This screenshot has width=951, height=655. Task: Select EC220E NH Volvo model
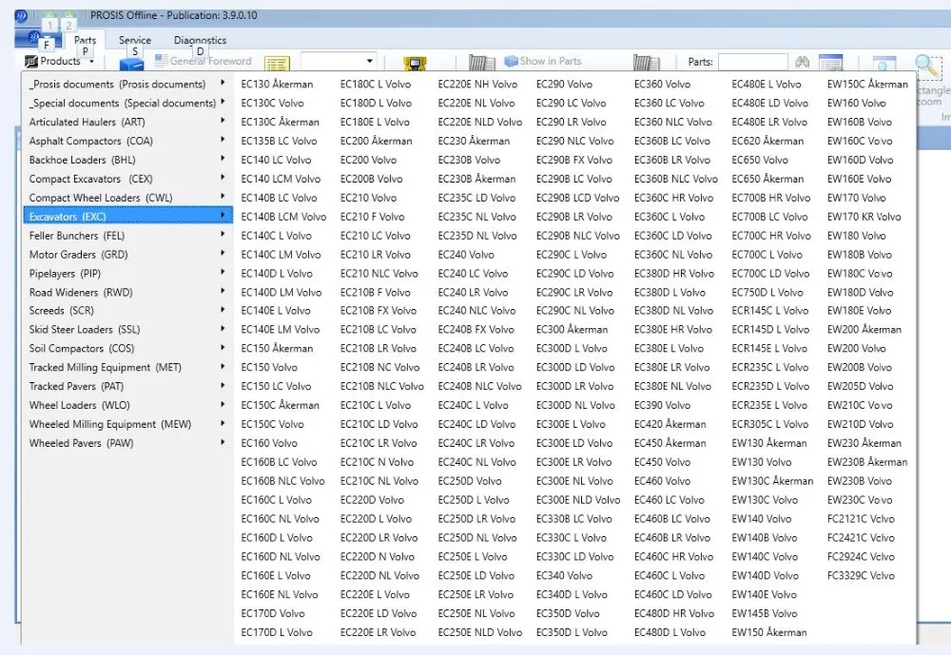click(x=477, y=85)
